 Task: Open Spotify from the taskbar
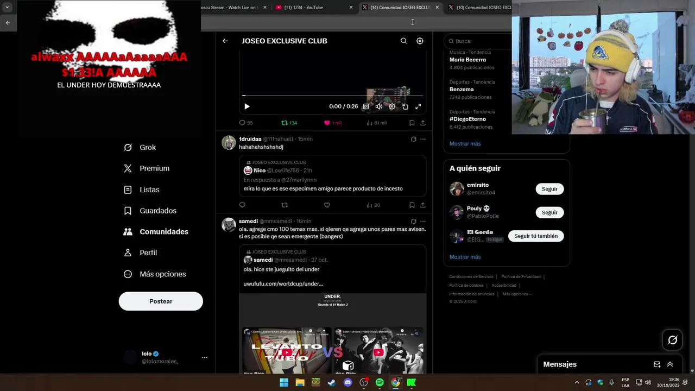[380, 382]
